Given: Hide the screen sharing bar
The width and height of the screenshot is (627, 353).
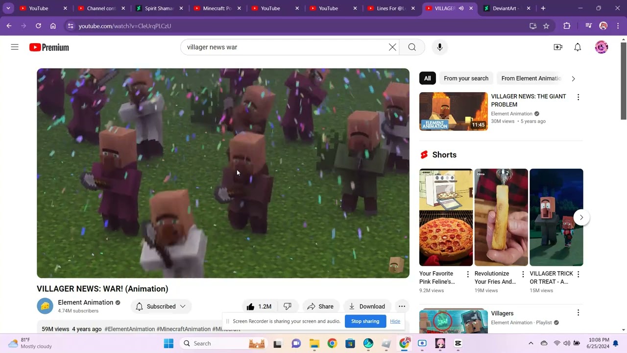Looking at the screenshot, I should (395, 321).
